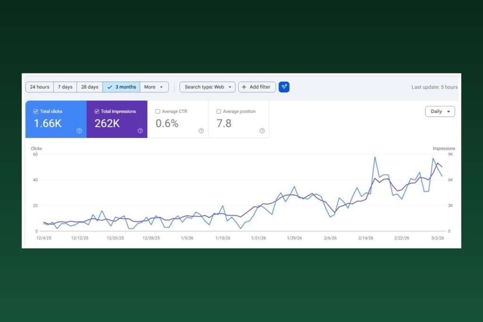483x322 pixels.
Task: Click the 2/14/26 date axis label
Action: click(x=366, y=238)
